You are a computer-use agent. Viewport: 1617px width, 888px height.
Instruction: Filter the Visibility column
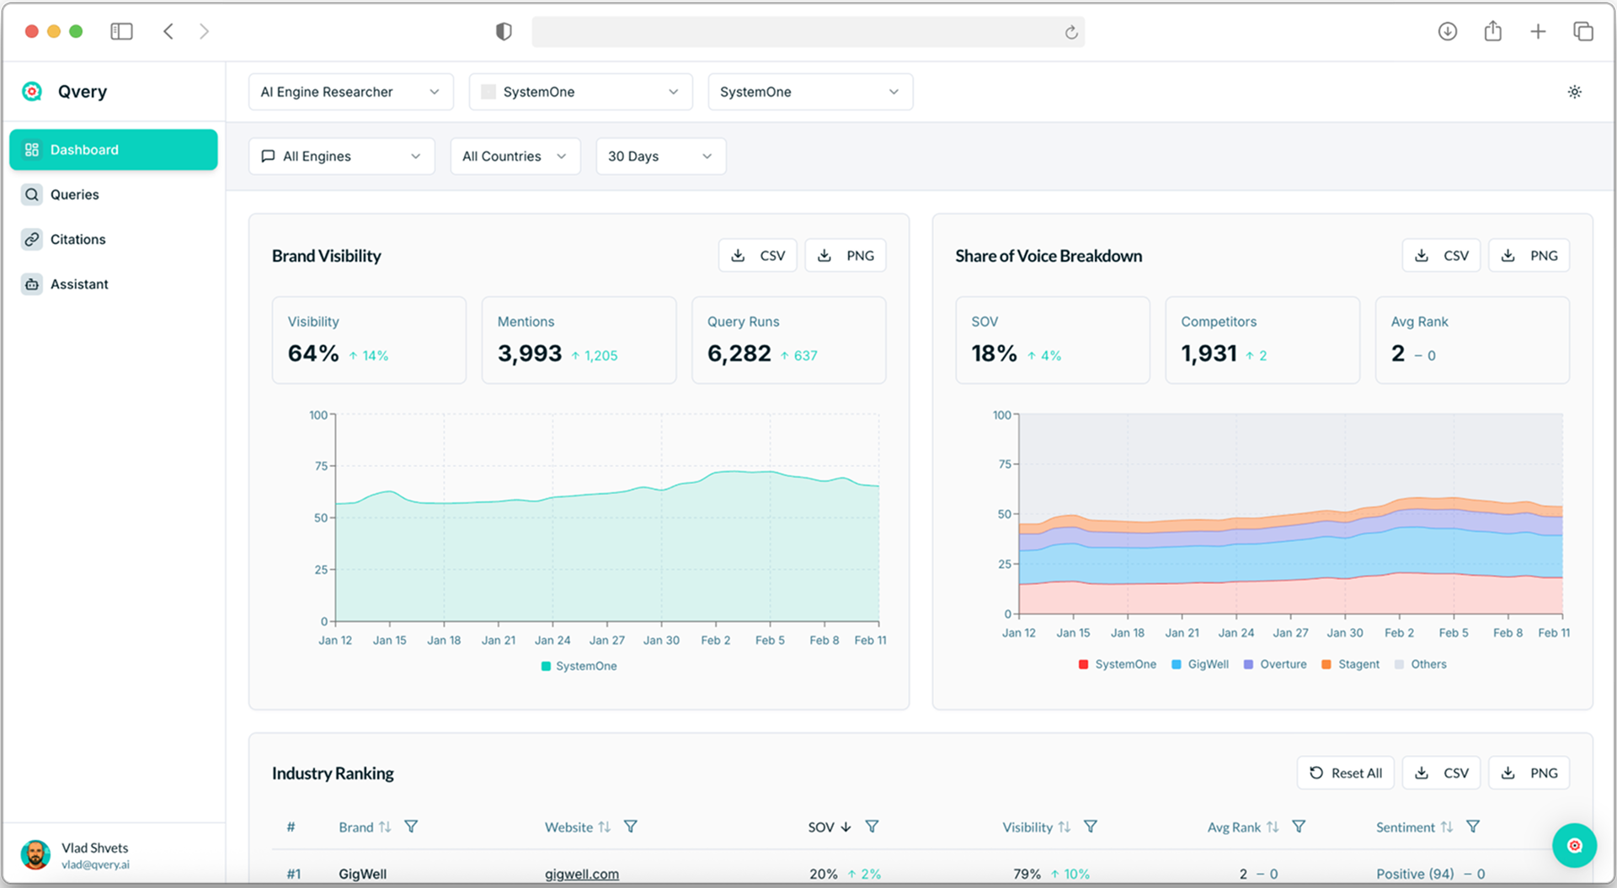tap(1090, 827)
